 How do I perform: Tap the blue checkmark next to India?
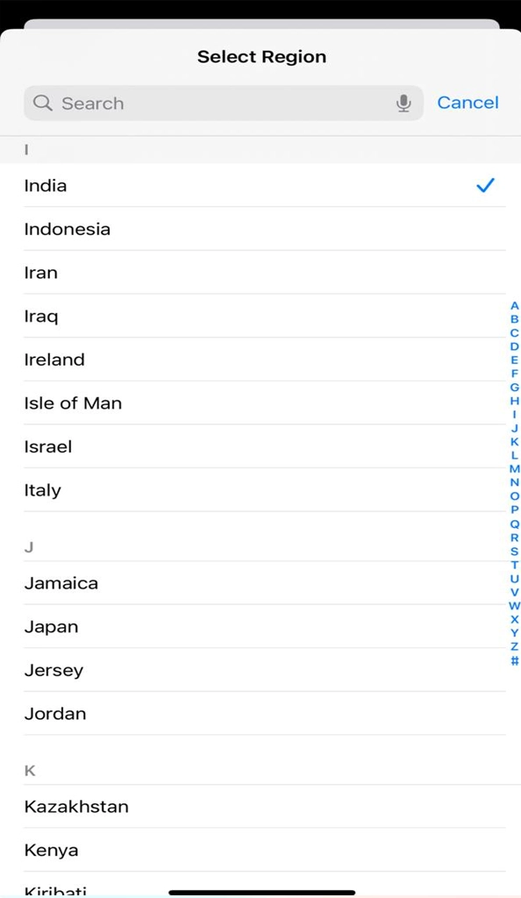coord(484,185)
